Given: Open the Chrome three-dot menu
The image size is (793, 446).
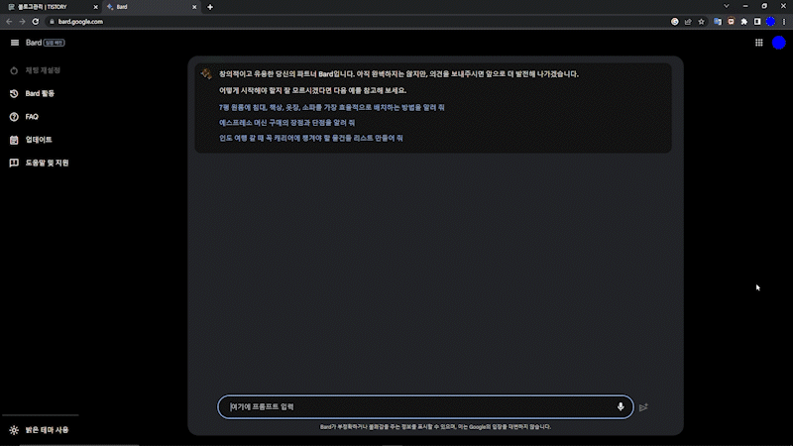Looking at the screenshot, I should pos(784,22).
